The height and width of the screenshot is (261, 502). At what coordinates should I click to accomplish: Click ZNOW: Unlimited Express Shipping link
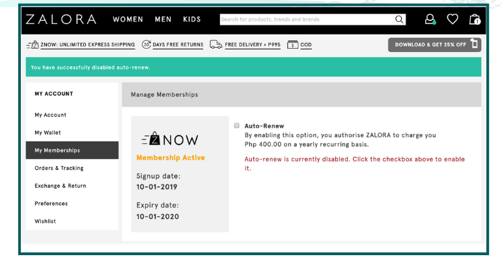87,45
